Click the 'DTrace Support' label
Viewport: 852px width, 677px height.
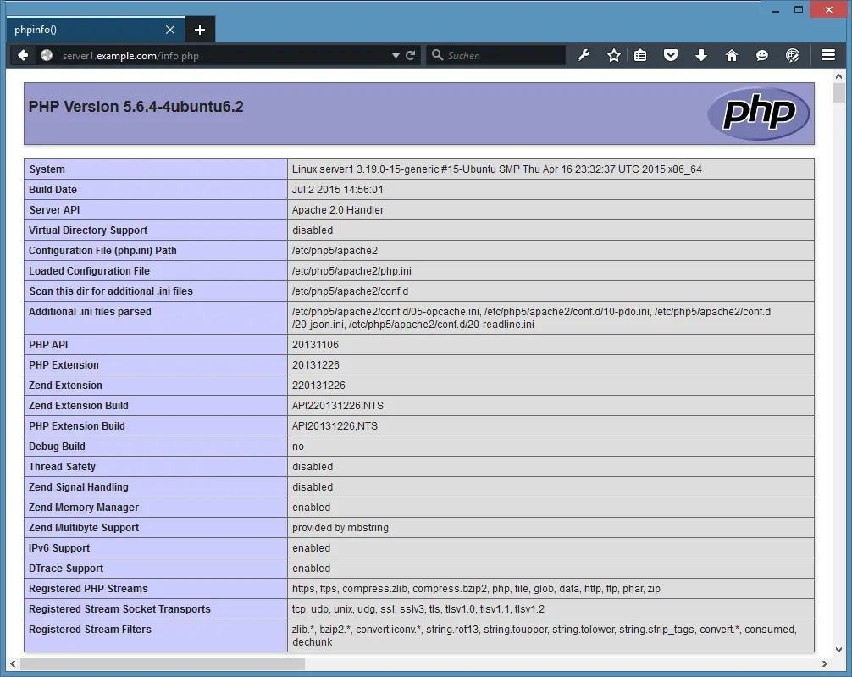point(66,569)
